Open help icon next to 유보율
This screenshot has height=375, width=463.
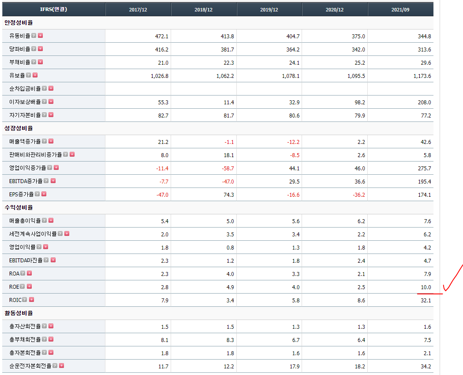click(x=28, y=75)
